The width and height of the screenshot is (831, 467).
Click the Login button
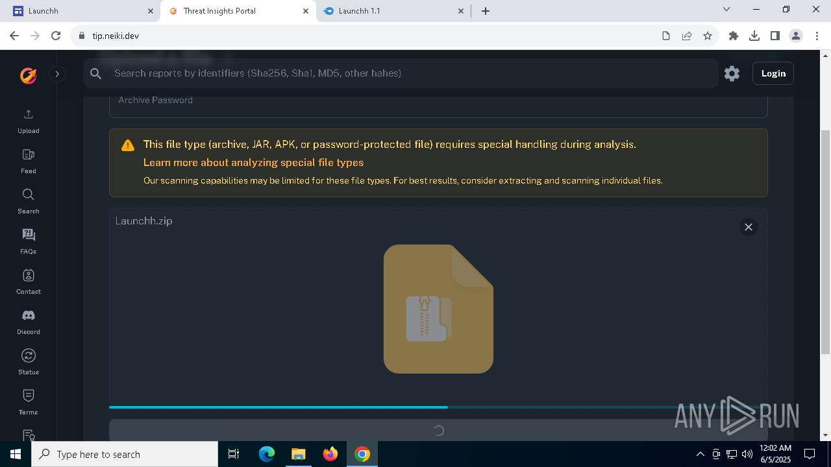773,73
